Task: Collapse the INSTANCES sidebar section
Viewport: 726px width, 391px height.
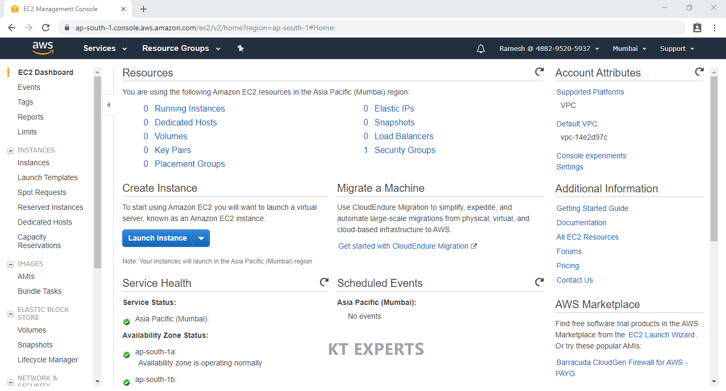Action: tap(11, 151)
